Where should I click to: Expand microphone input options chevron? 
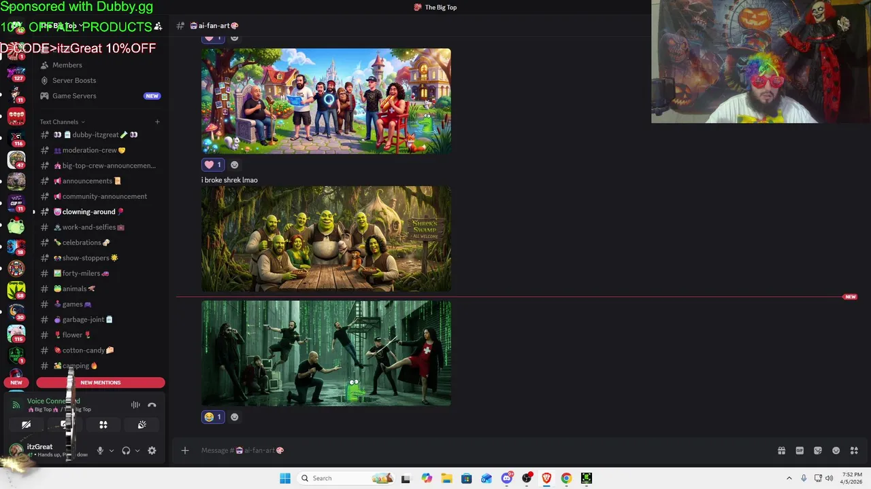click(112, 450)
